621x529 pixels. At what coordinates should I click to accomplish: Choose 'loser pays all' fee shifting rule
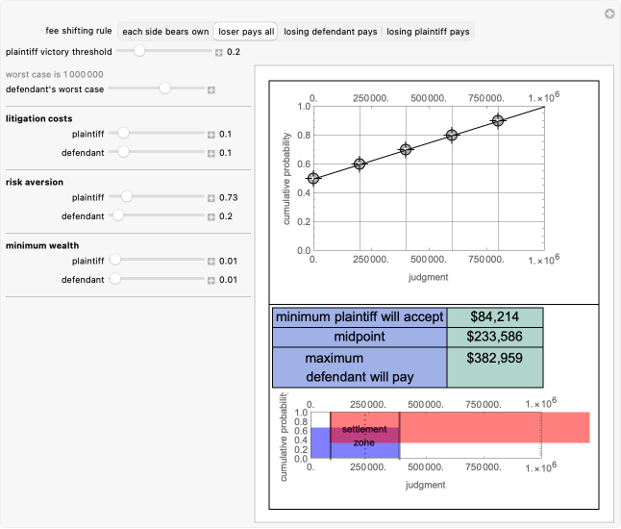(x=245, y=32)
